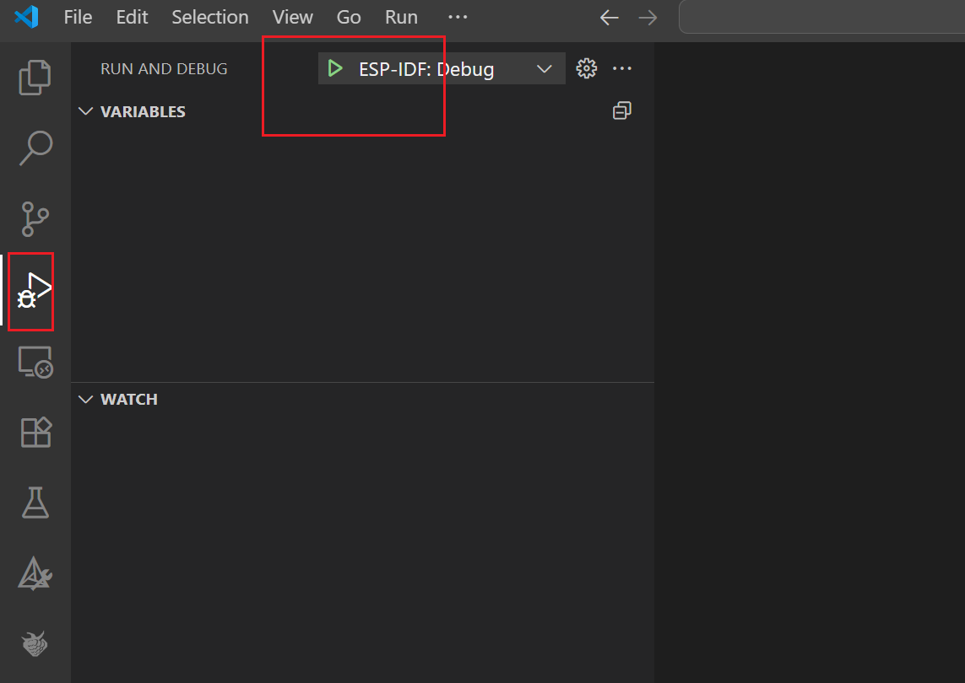Select the Run and Debug activity icon

[30, 291]
